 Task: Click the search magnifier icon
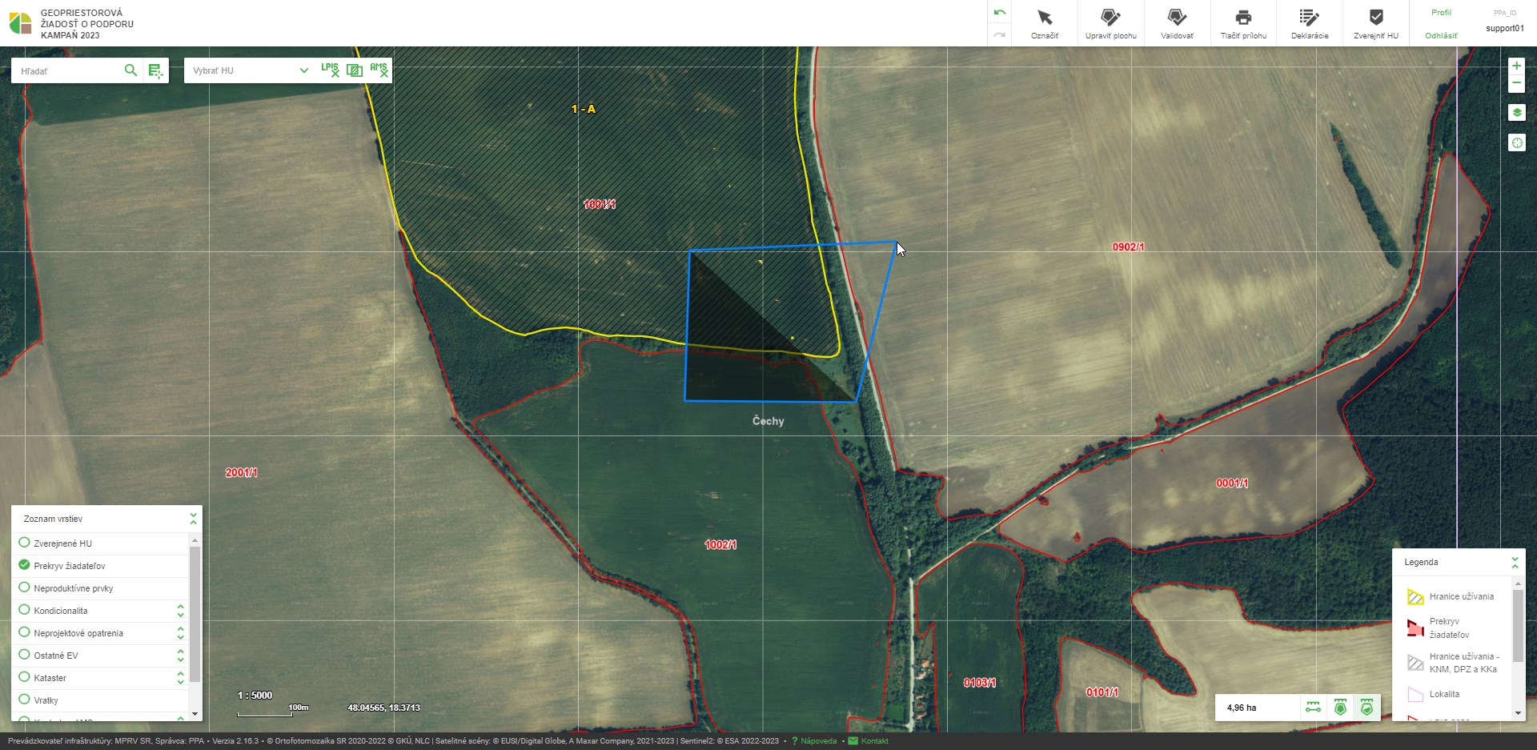pyautogui.click(x=131, y=70)
